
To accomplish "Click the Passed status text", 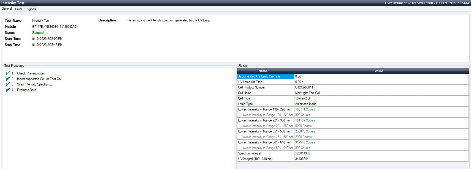I will 38,33.
